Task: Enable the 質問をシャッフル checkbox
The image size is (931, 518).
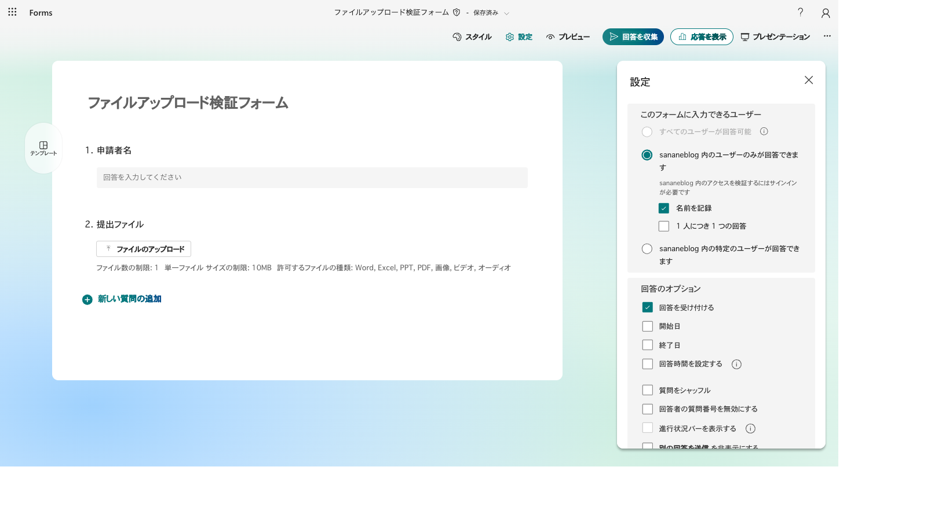Action: pos(648,390)
